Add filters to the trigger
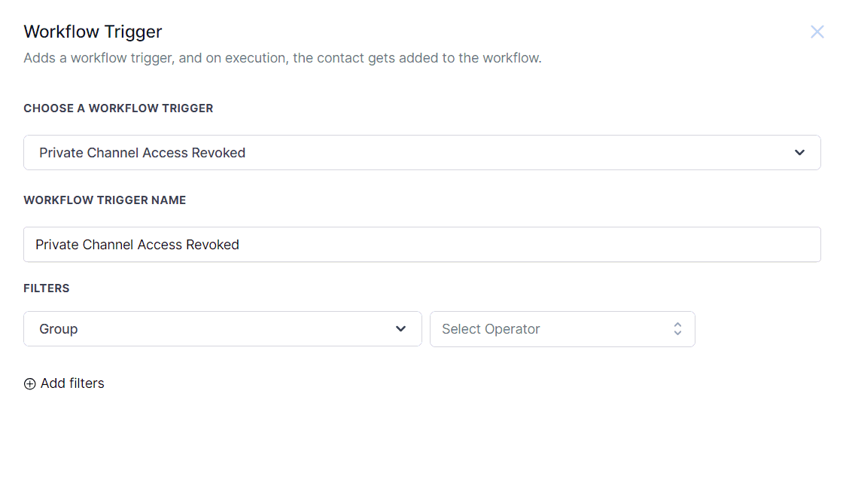Screen dimensions: 843x482 tap(64, 383)
